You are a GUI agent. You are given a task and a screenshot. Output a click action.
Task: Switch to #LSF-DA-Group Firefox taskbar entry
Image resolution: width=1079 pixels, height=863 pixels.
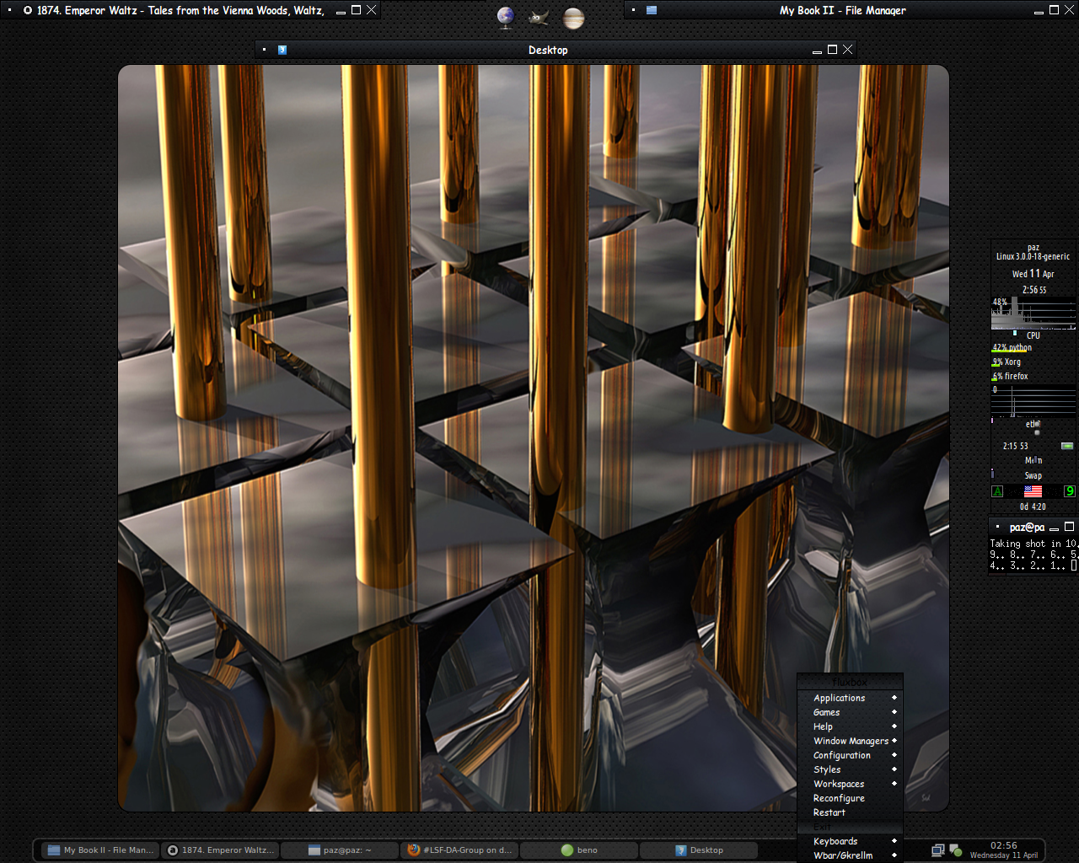459,850
